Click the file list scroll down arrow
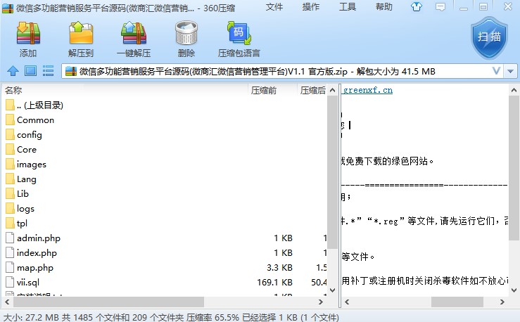This screenshot has width=520, height=322. pos(332,290)
